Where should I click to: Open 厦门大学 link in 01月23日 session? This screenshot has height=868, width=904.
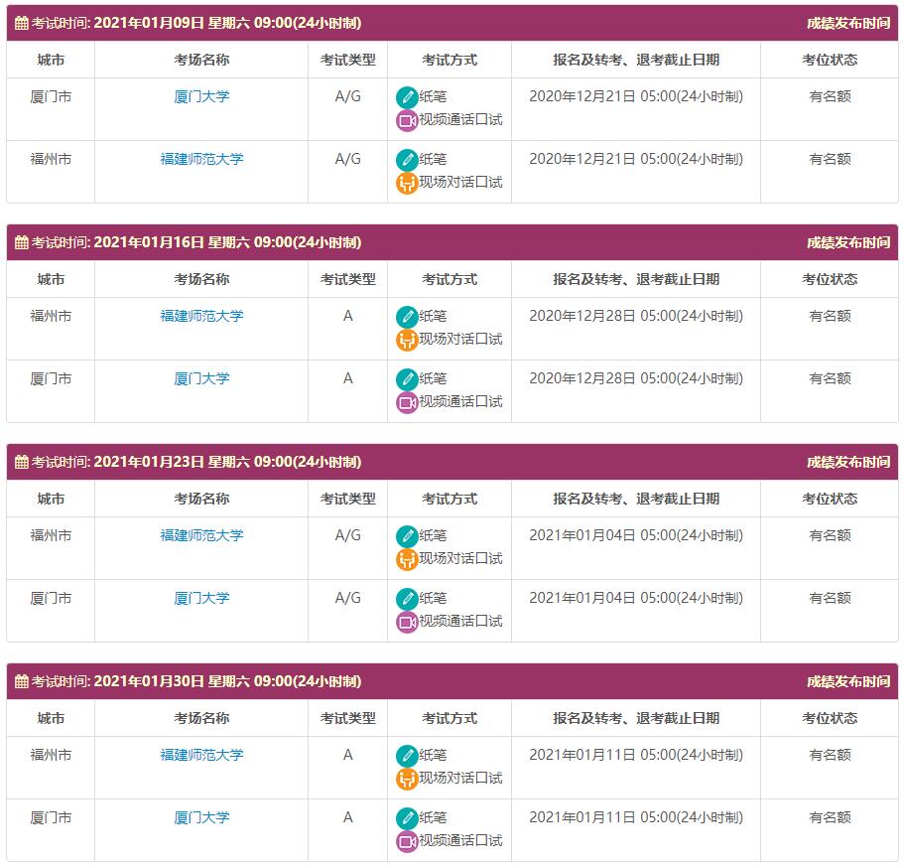click(x=201, y=598)
